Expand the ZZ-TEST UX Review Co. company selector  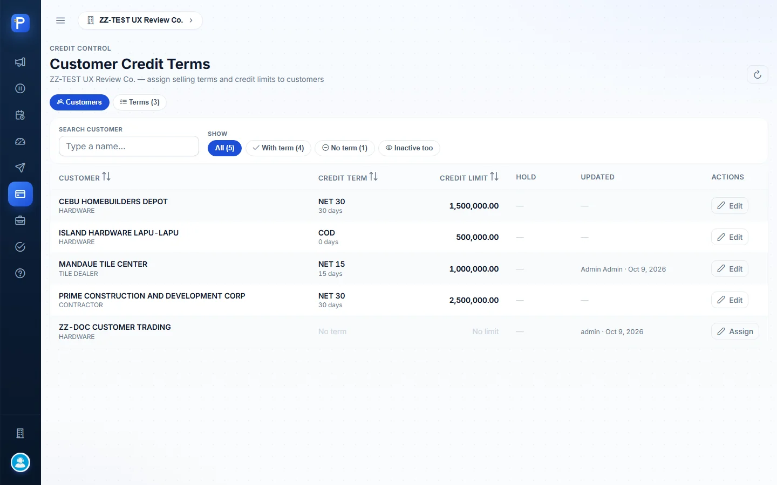pos(140,20)
